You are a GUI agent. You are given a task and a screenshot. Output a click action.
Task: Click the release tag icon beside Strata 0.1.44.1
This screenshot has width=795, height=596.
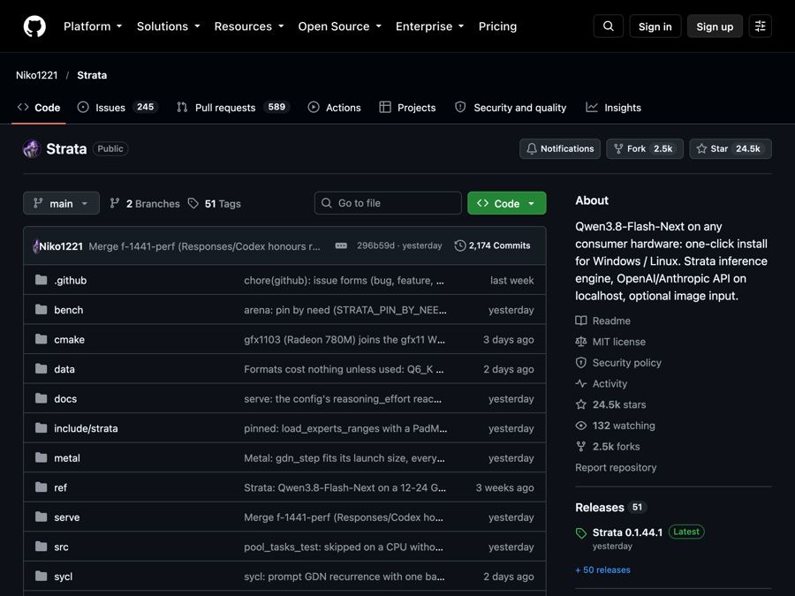pyautogui.click(x=581, y=533)
